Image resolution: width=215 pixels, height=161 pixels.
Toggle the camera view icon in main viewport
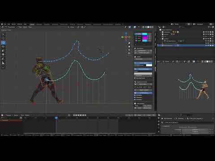129,50
